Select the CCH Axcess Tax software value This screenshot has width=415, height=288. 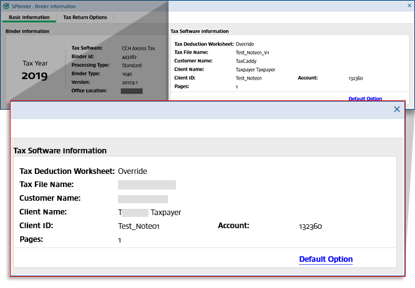point(139,49)
